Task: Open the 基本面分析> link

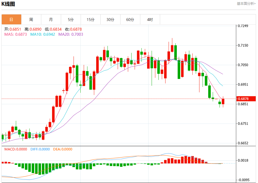Action: point(246,4)
